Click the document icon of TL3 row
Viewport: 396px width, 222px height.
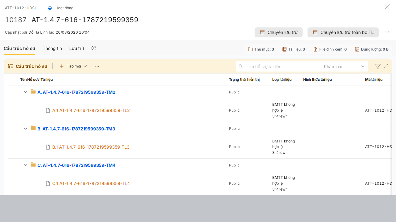point(48,147)
